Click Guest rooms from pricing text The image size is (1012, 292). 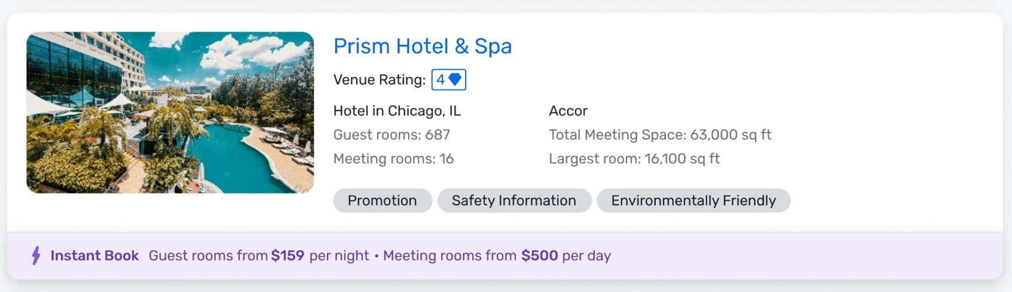click(208, 256)
